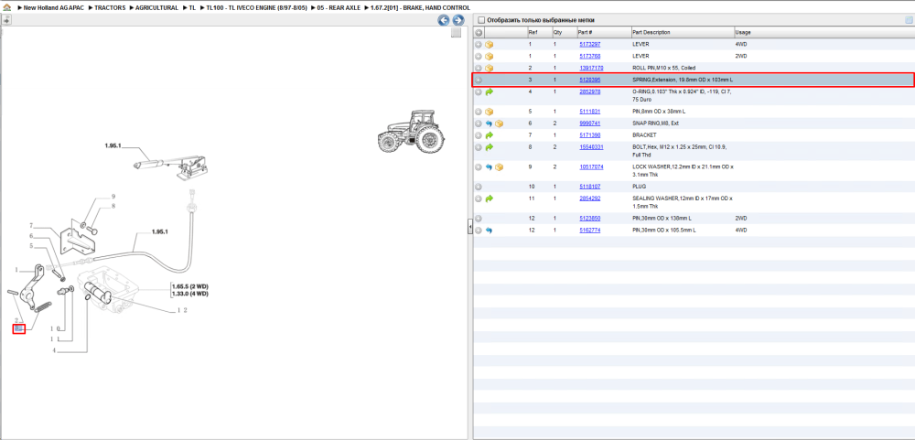Open part number link 5162774
This screenshot has width=915, height=440.
point(589,231)
